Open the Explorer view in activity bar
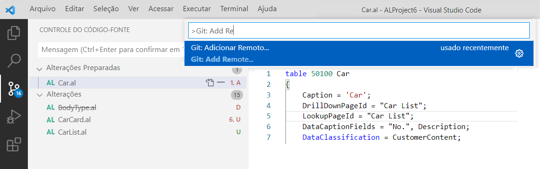Viewport: 540px width, 169px height. click(14, 33)
